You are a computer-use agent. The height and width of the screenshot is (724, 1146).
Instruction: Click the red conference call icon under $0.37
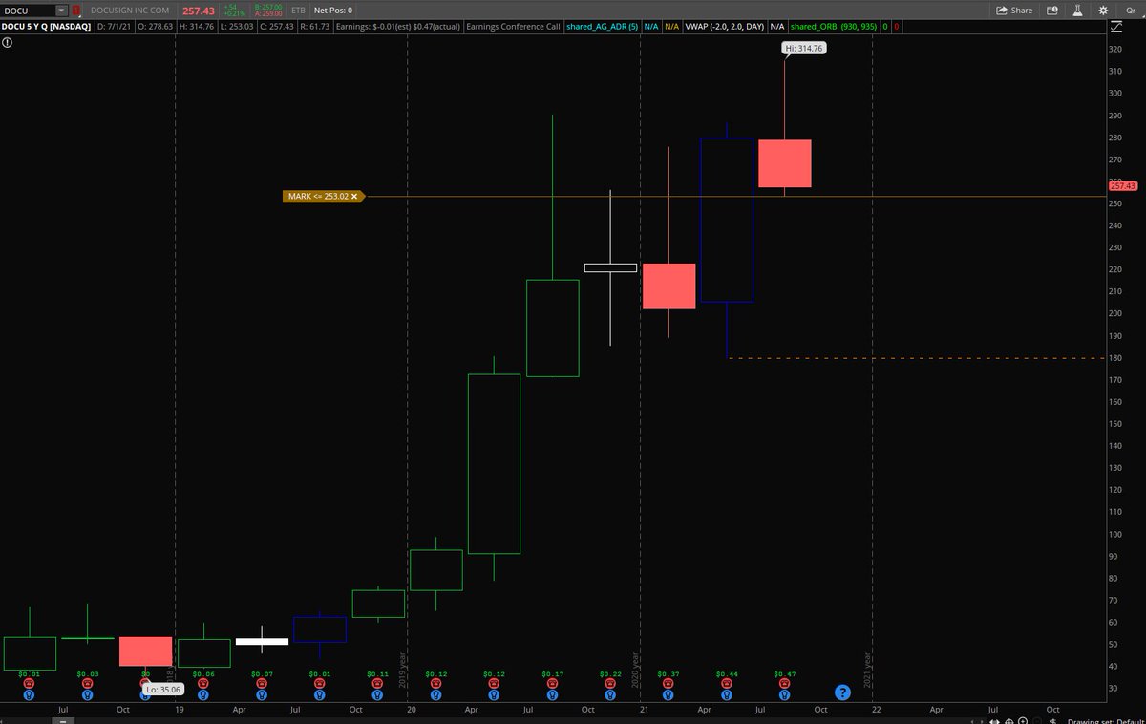tap(668, 683)
